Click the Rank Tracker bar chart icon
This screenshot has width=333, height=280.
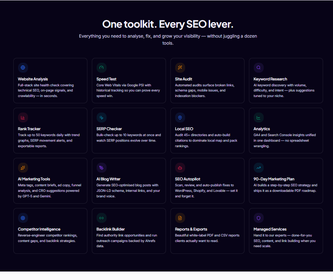coord(23,117)
